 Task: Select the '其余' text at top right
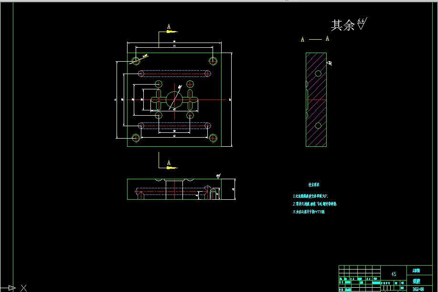click(343, 25)
